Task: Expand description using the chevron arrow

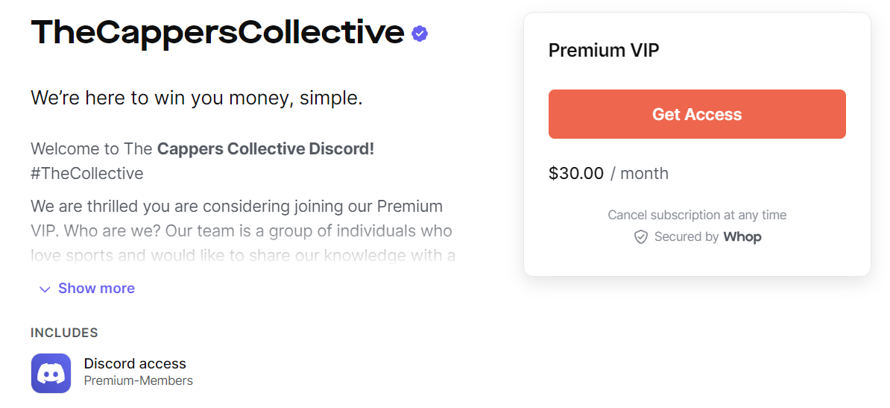Action: (45, 289)
